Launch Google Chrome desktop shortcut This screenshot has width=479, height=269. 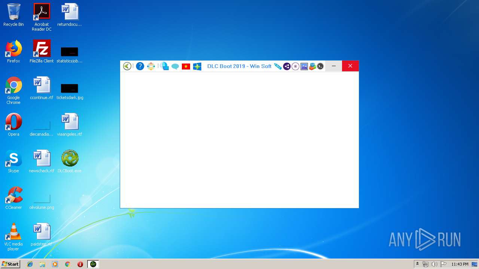tap(13, 90)
